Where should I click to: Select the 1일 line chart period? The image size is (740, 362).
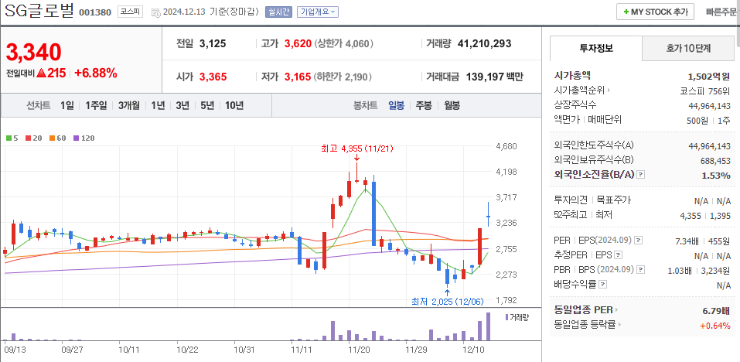[67, 105]
